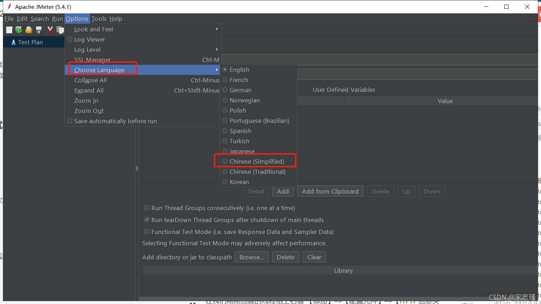This screenshot has width=541, height=304.
Task: Select Turkish language option
Action: tap(259, 141)
